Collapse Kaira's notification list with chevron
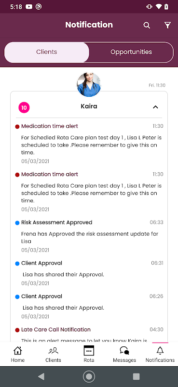This screenshot has height=387, width=178. coord(155,107)
